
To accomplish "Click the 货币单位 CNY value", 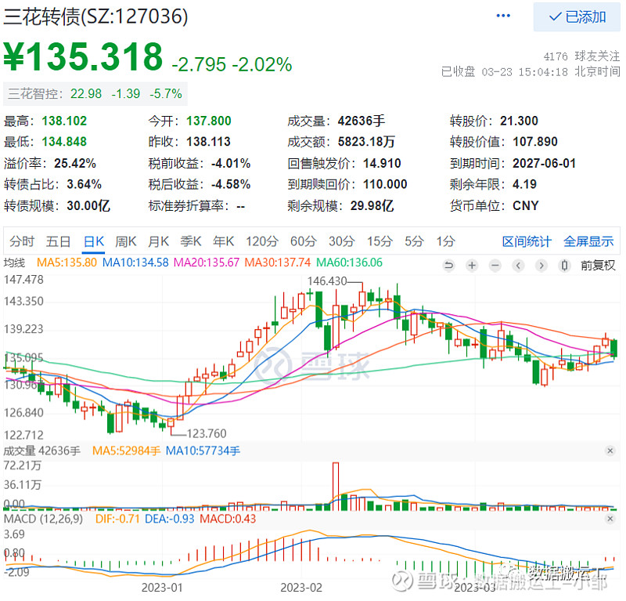I will pyautogui.click(x=526, y=205).
